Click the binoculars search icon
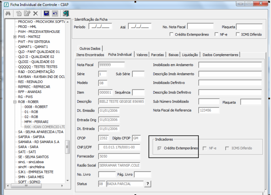This screenshot has width=271, height=195. pyautogui.click(x=8, y=13)
